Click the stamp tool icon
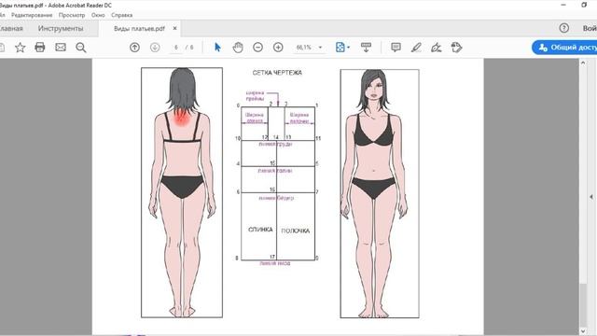The height and width of the screenshot is (336, 597). 456,48
